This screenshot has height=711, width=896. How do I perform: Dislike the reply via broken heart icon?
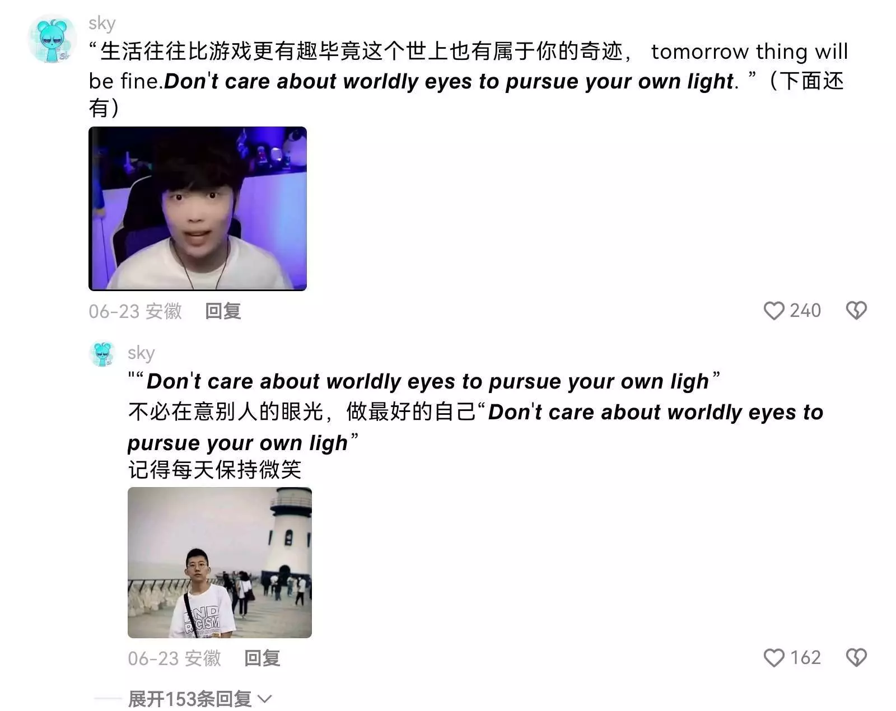point(856,658)
